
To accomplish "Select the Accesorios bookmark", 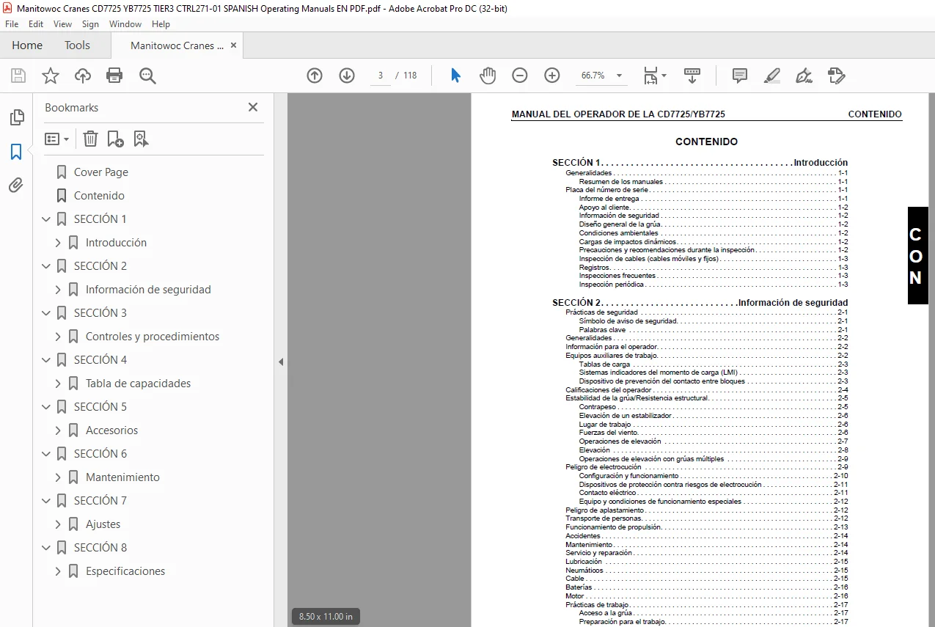I will [x=111, y=430].
